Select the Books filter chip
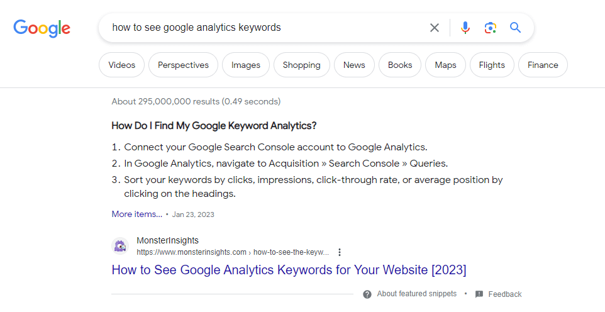Screen dimensions: 605x312 [400, 65]
